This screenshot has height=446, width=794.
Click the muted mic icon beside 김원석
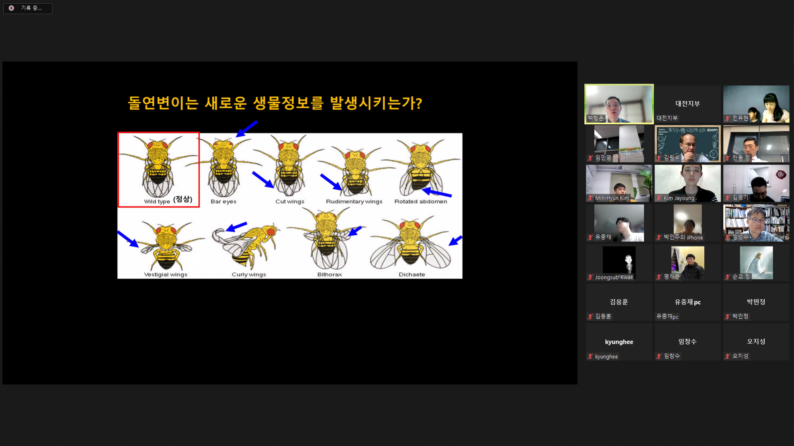(x=659, y=158)
